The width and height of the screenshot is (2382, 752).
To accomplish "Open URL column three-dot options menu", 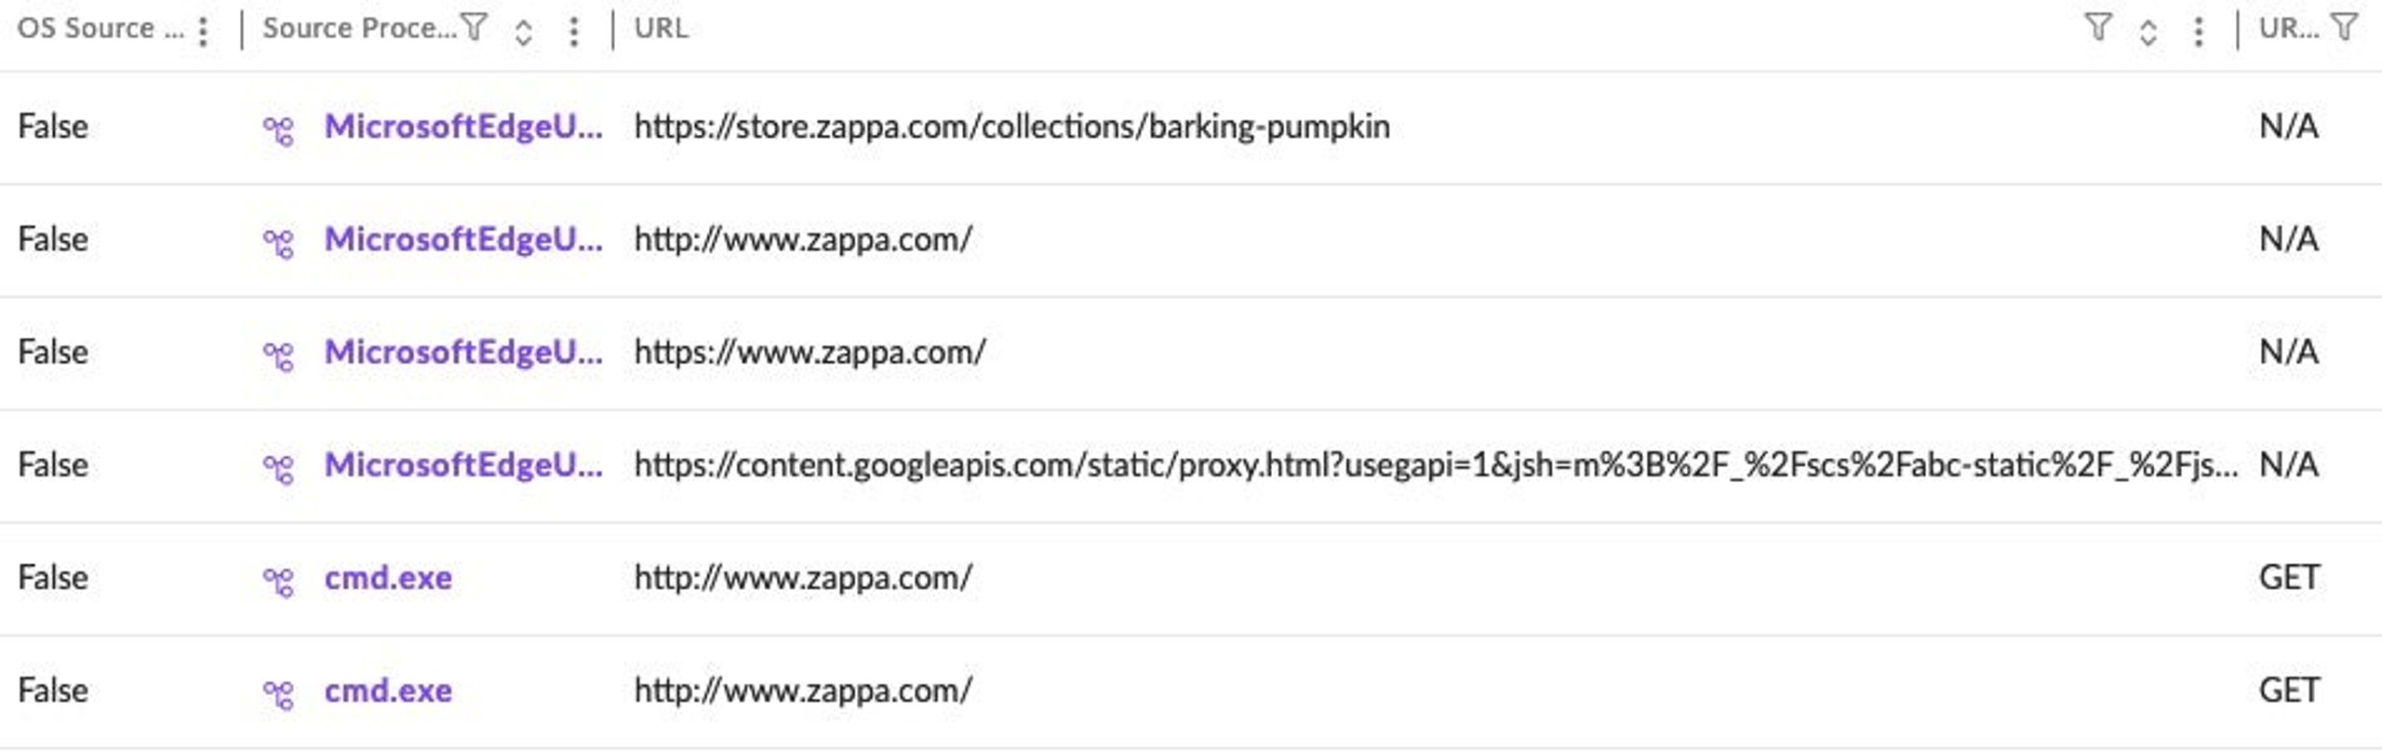I will coord(2198,32).
